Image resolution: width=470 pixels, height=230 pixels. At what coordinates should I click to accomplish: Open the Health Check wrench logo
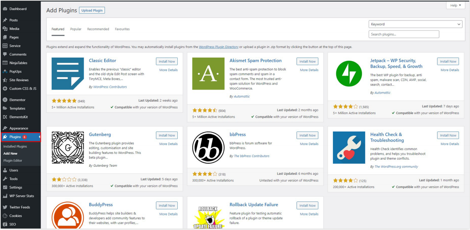349,147
